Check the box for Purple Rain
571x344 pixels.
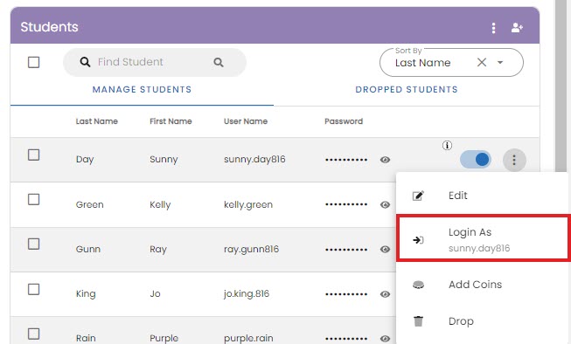(x=33, y=334)
